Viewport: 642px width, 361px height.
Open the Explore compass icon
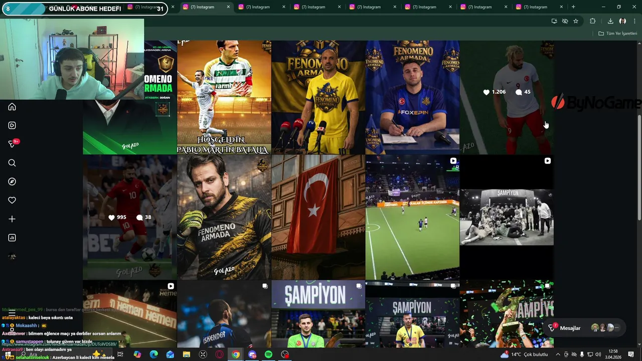coord(12,182)
